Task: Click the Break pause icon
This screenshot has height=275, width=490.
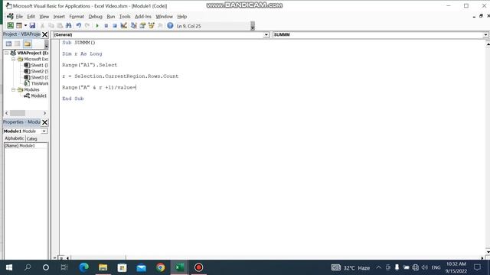Action: pyautogui.click(x=106, y=25)
